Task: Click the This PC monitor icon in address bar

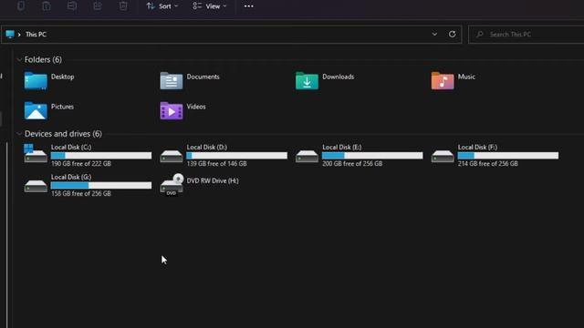Action: pyautogui.click(x=10, y=35)
